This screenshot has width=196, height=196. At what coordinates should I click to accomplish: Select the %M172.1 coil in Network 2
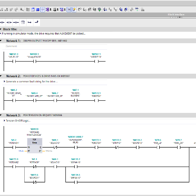[96, 100]
